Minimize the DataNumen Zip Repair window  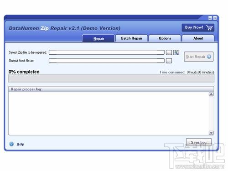point(210,18)
